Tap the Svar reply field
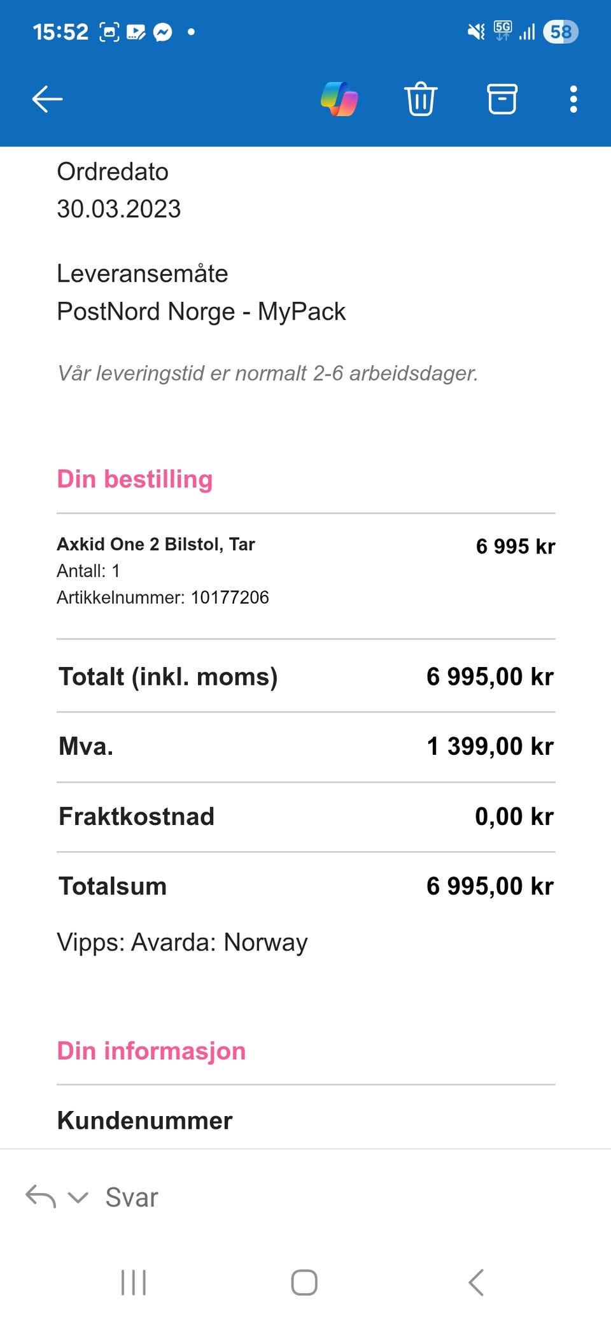Screen dimensions: 611x1325 click(132, 1198)
